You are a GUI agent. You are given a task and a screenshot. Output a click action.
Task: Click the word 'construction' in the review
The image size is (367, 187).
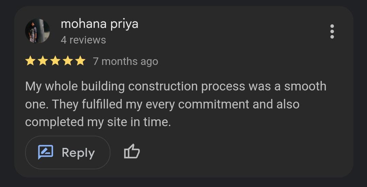163,86
